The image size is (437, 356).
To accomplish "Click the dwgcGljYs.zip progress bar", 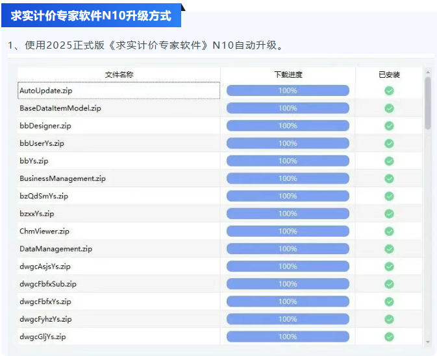I will point(288,337).
